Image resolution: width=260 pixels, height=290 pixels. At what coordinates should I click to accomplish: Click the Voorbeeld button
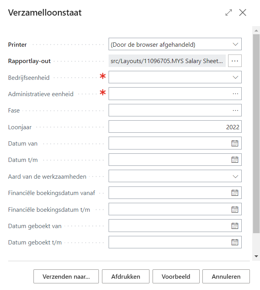tap(176, 277)
